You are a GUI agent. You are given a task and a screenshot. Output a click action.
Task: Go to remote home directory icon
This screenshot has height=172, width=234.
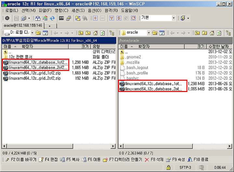pos(212,33)
